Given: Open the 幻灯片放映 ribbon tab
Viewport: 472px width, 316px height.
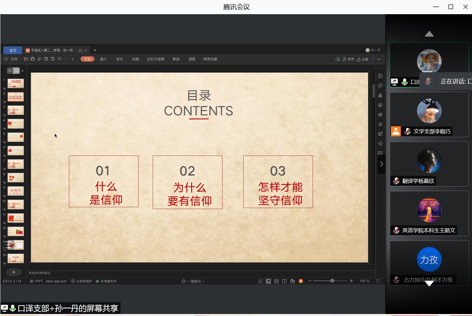Looking at the screenshot, I should click(156, 59).
